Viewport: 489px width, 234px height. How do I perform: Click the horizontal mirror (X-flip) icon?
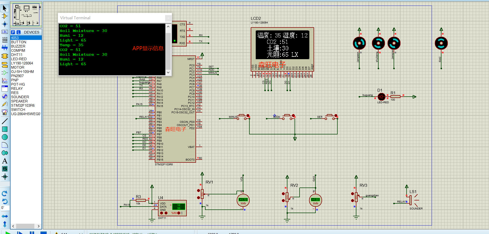pyautogui.click(x=4, y=216)
